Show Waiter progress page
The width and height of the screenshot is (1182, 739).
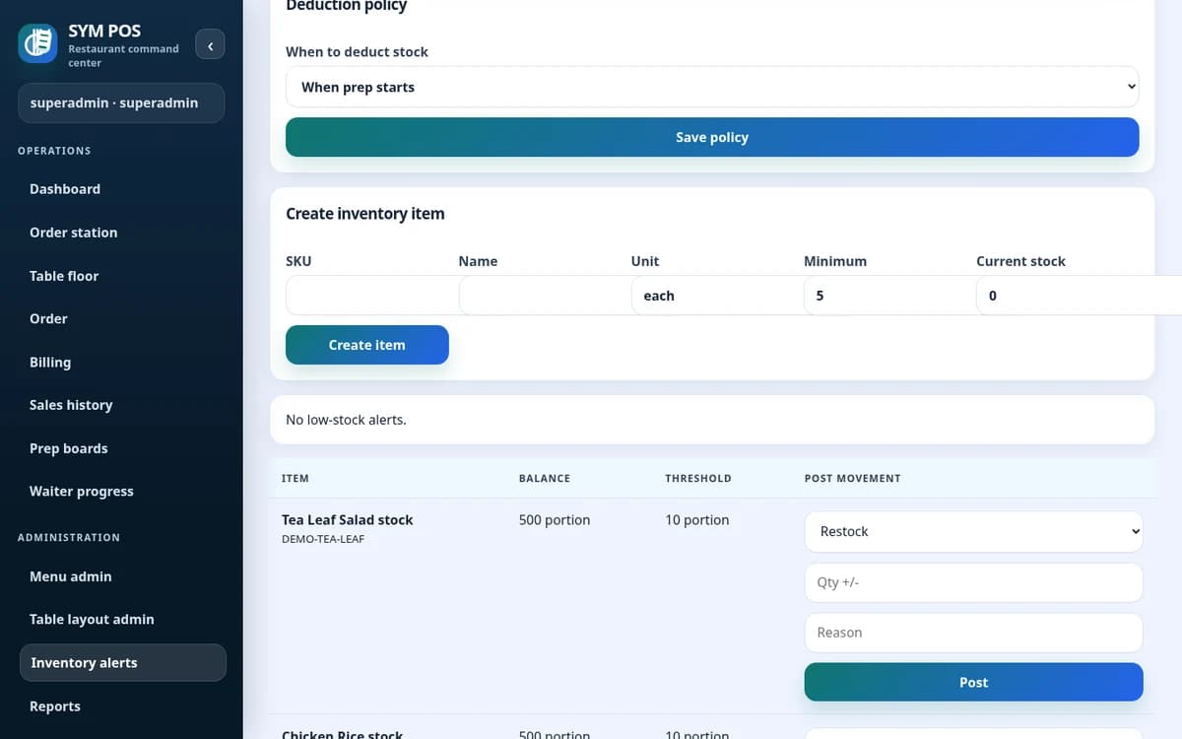tap(82, 491)
